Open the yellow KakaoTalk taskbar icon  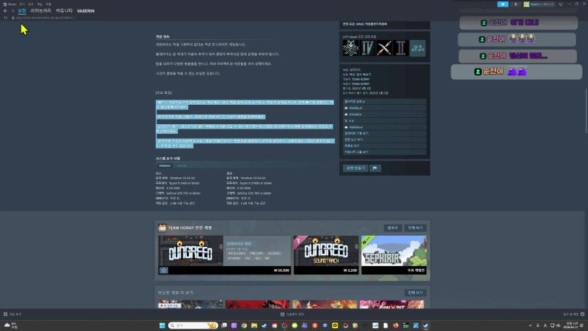[335, 325]
